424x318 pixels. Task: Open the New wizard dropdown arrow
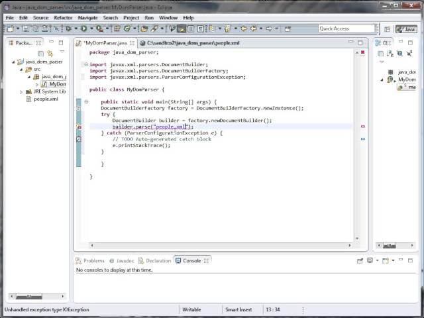[x=18, y=28]
